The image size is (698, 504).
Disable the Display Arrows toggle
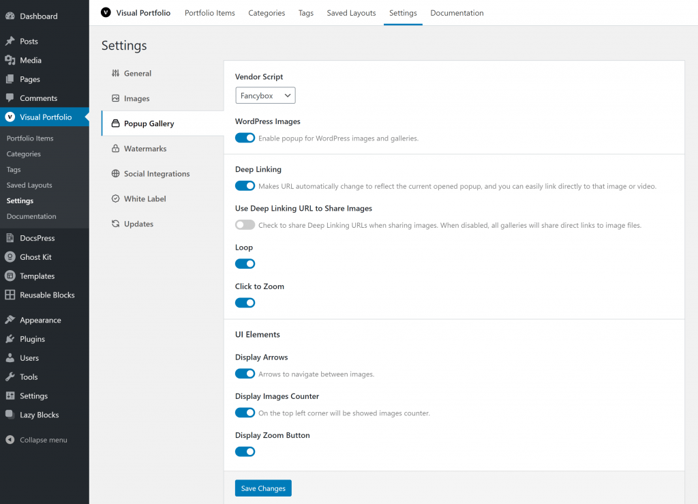(x=245, y=374)
